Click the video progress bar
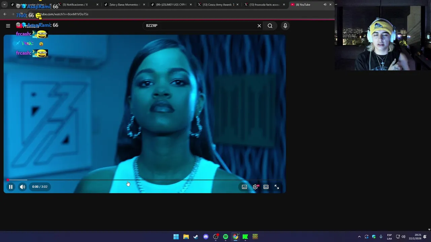Screen dimensions: 431x242 tap(144, 180)
